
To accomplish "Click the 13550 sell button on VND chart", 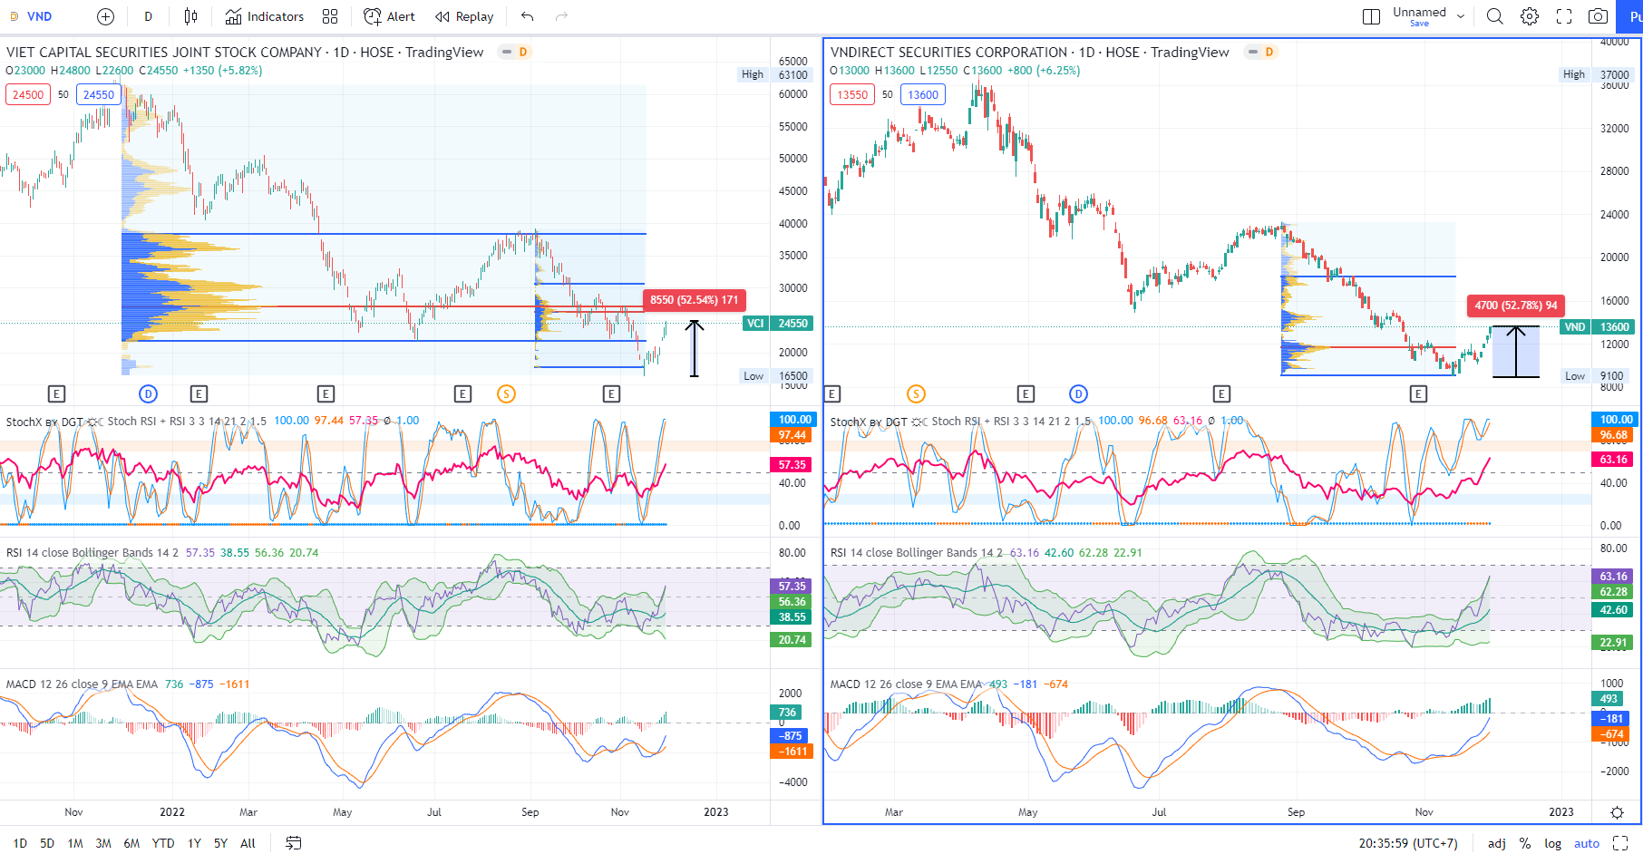I will coord(852,94).
